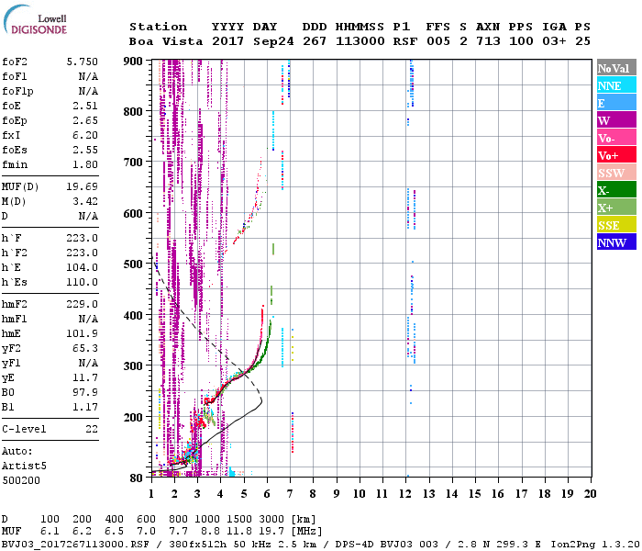This screenshot has width=642, height=551.
Task: Click the Artist5 auto-scaling label
Action: tap(23, 466)
